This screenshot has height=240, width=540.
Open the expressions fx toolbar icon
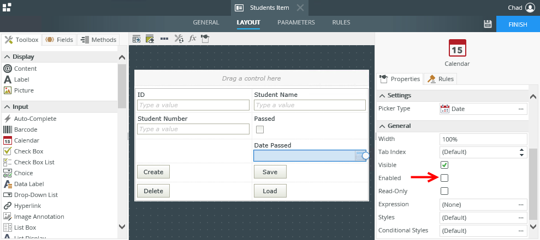[x=192, y=39]
